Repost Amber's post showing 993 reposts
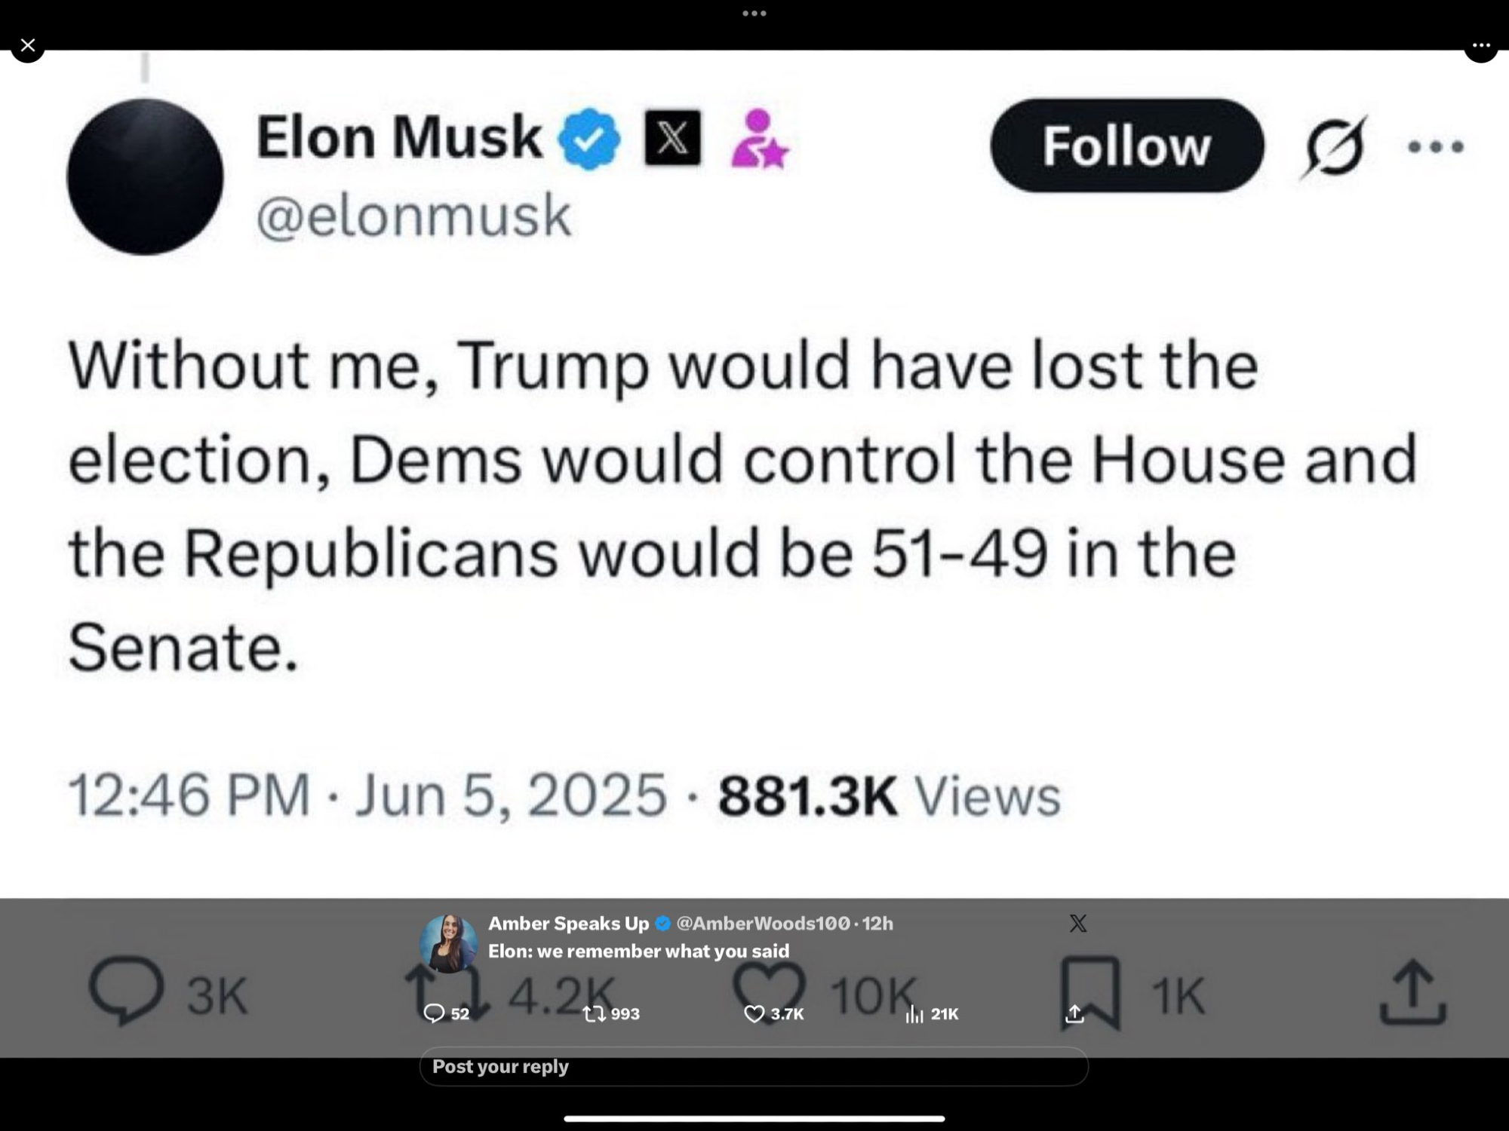The image size is (1509, 1131). [x=595, y=1014]
